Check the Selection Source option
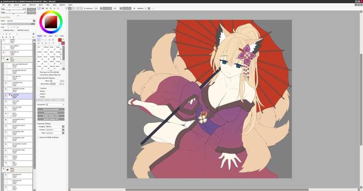363x191 pixels. [16, 30]
